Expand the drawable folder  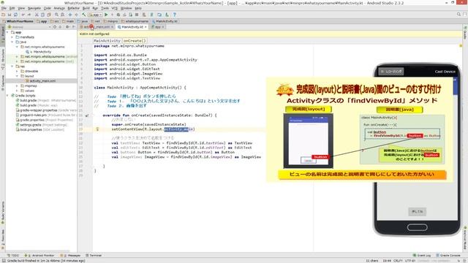coord(17,72)
